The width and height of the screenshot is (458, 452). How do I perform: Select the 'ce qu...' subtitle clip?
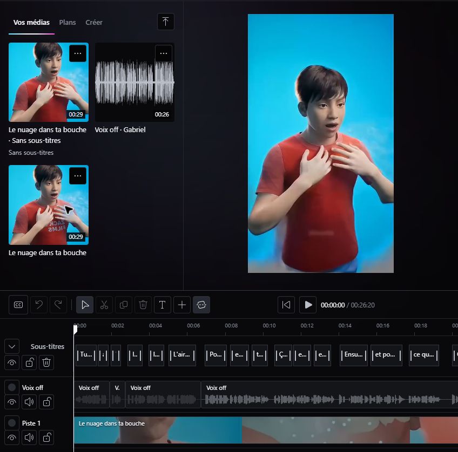424,355
